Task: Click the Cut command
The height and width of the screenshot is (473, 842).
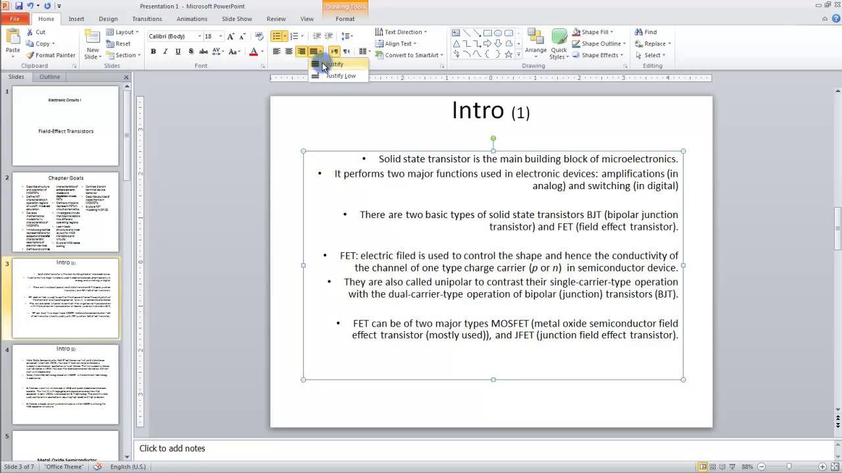Action: (36, 32)
